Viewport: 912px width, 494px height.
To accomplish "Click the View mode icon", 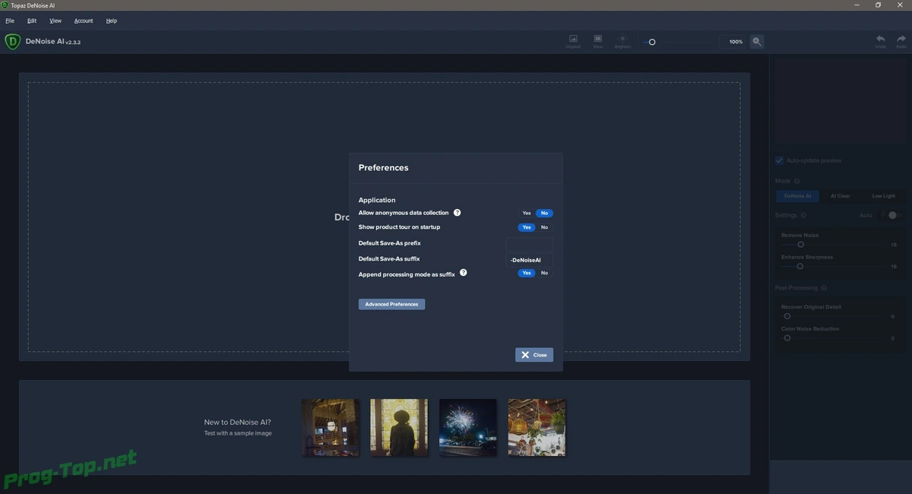I will coord(598,39).
